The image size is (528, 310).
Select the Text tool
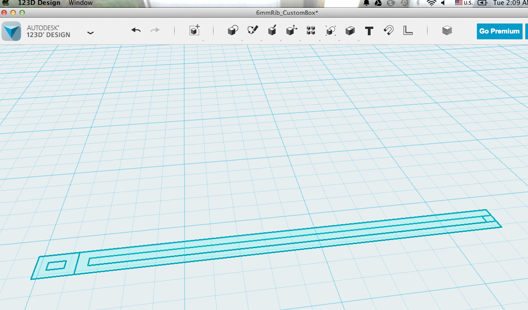(x=369, y=31)
